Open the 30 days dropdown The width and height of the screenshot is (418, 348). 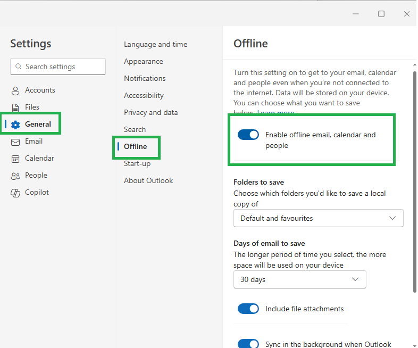pos(299,279)
